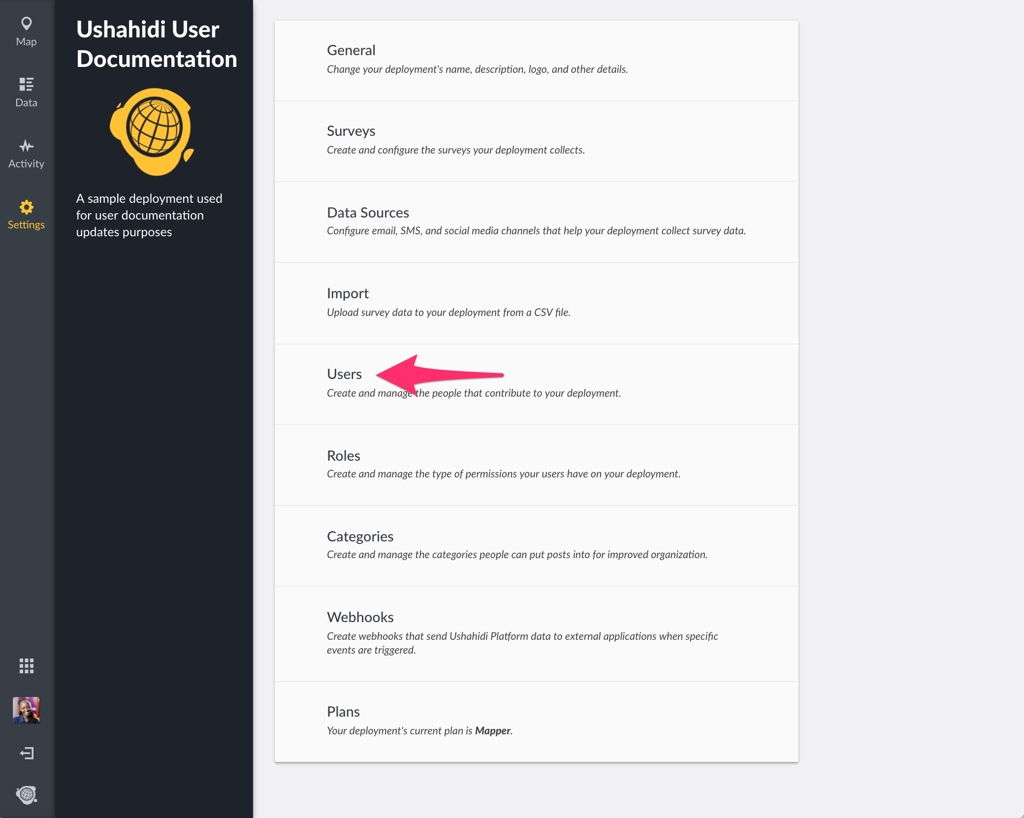
Task: Open Data Sources settings
Action: [x=368, y=213]
